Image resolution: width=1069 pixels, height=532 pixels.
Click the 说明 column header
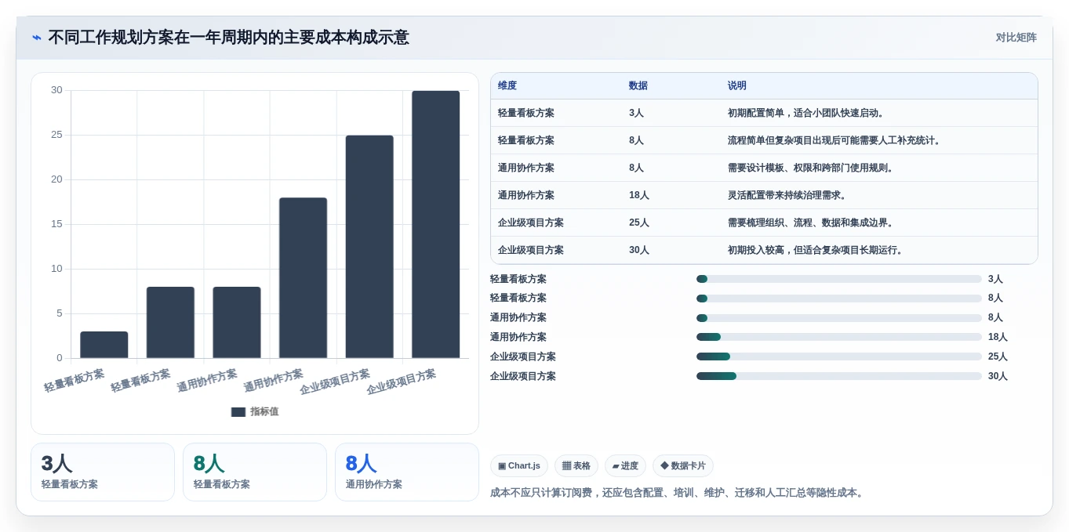click(x=737, y=86)
